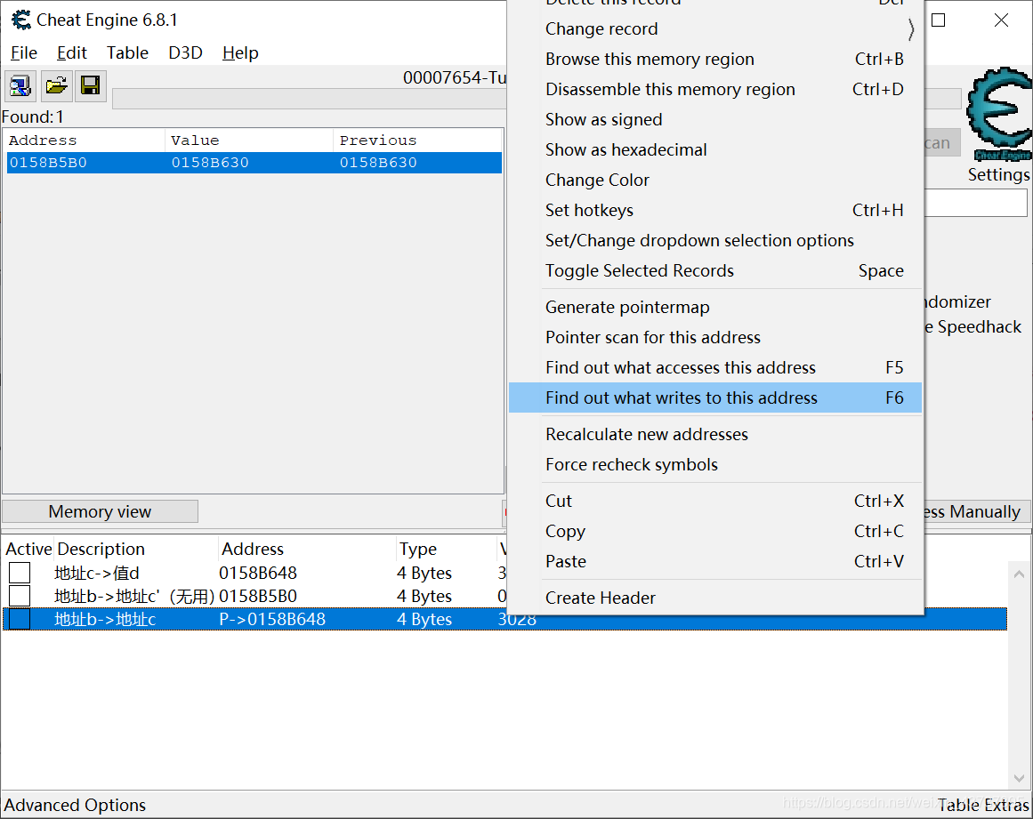Tick the Active box for selected 地址b->地址c row

(x=20, y=619)
